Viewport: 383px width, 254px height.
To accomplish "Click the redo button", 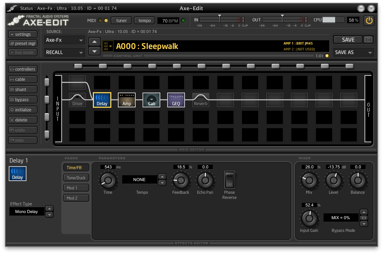I will click(x=23, y=140).
